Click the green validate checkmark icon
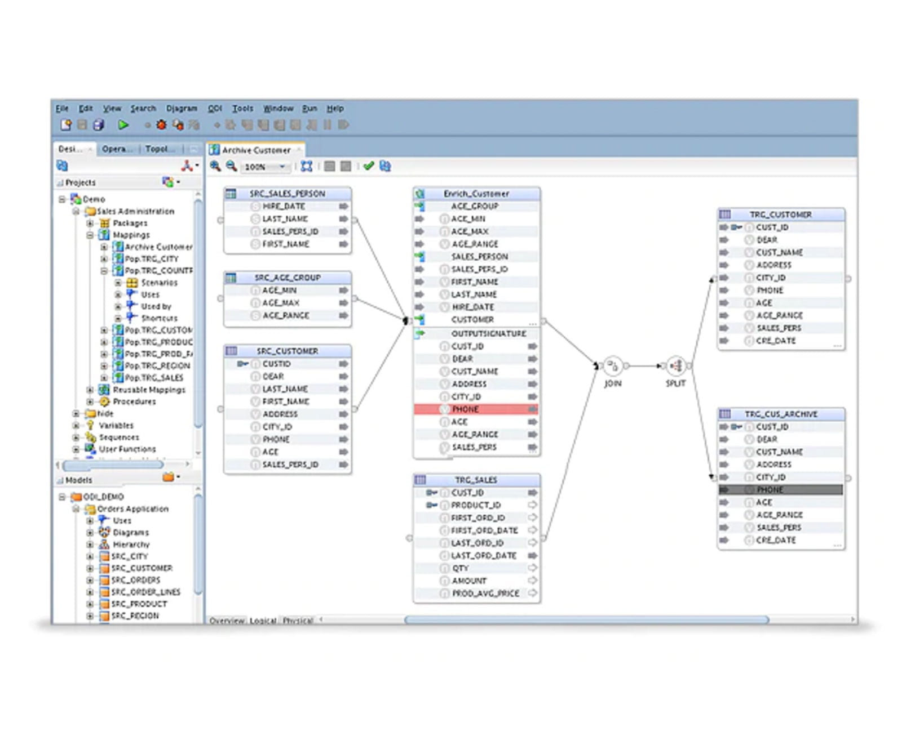This screenshot has height=732, width=902. pos(369,167)
